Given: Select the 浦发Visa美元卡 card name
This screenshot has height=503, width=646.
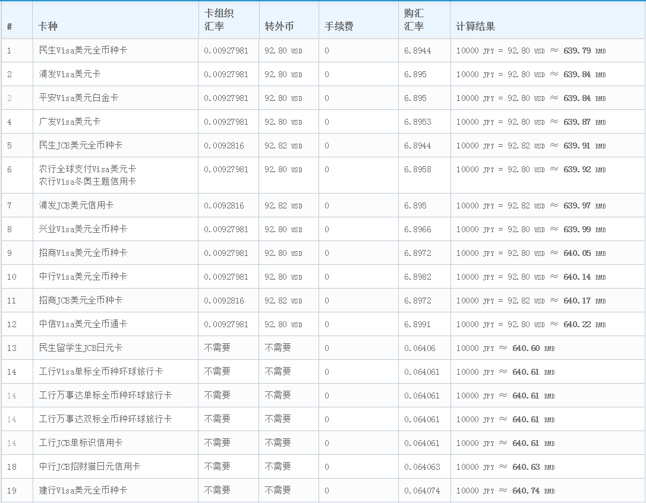Looking at the screenshot, I should click(70, 74).
